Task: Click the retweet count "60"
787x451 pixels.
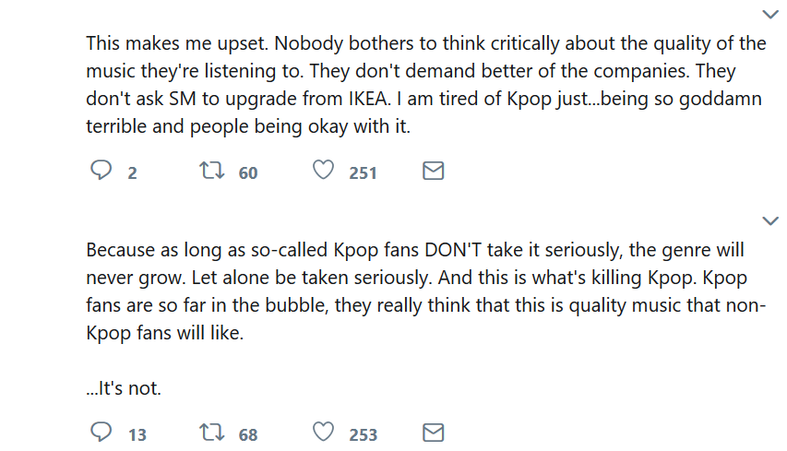Action: [248, 172]
